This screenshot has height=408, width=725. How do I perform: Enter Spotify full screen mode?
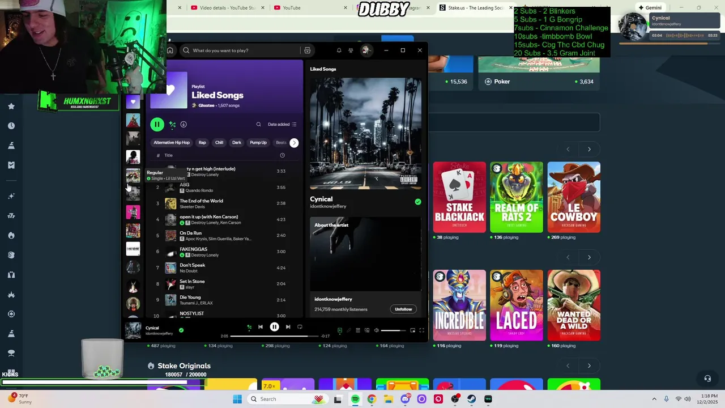[421, 330]
